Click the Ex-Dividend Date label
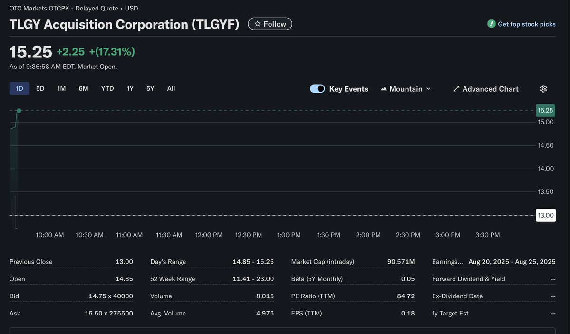Image resolution: width=570 pixels, height=334 pixels. point(457,296)
